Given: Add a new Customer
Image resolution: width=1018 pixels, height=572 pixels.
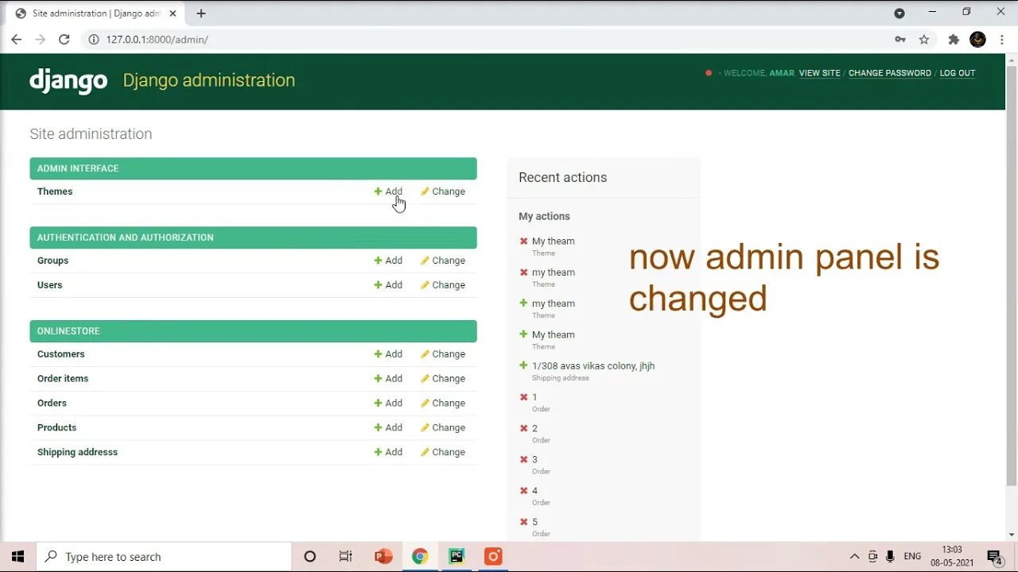Looking at the screenshot, I should click(388, 354).
